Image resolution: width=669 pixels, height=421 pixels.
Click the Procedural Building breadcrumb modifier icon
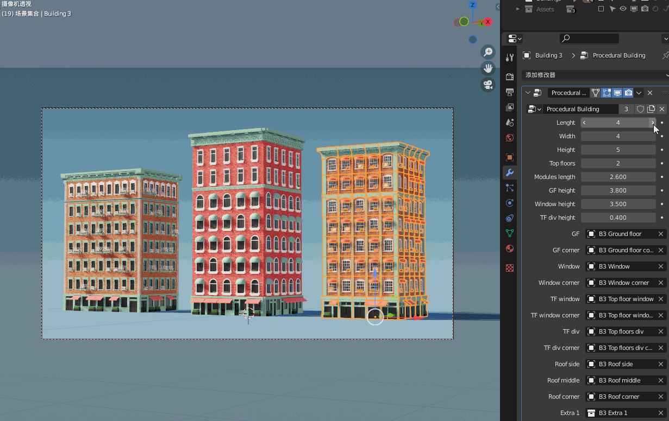click(x=584, y=55)
